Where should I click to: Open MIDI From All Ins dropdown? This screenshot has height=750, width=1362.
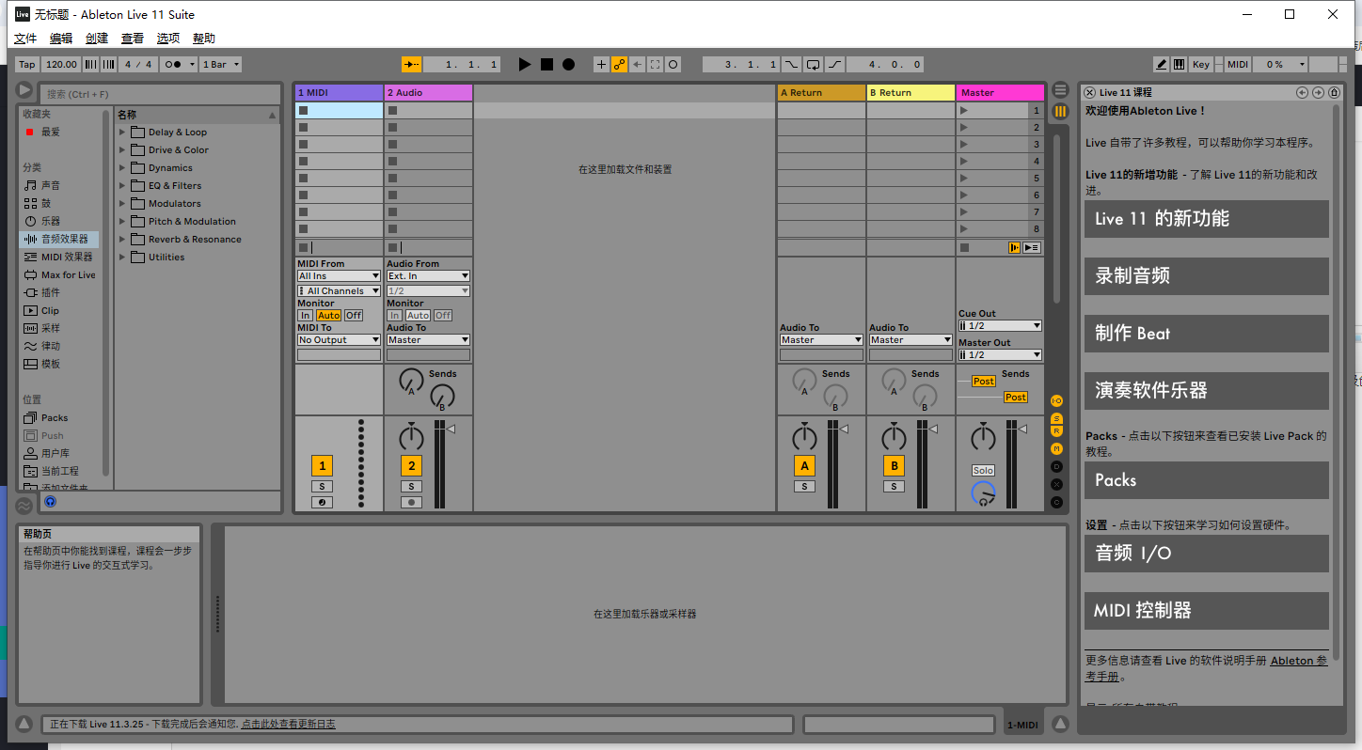point(339,276)
